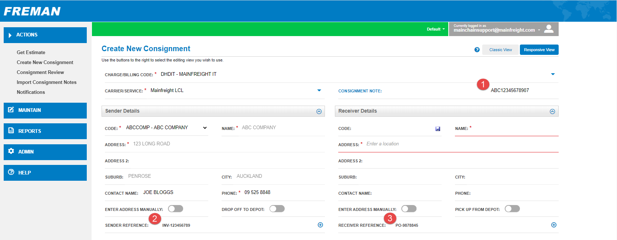Click the Maintain edit icon

pyautogui.click(x=11, y=110)
